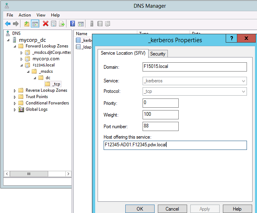257x213 pixels.
Task: Collapse the _msdcs folder node
Action: point(28,72)
